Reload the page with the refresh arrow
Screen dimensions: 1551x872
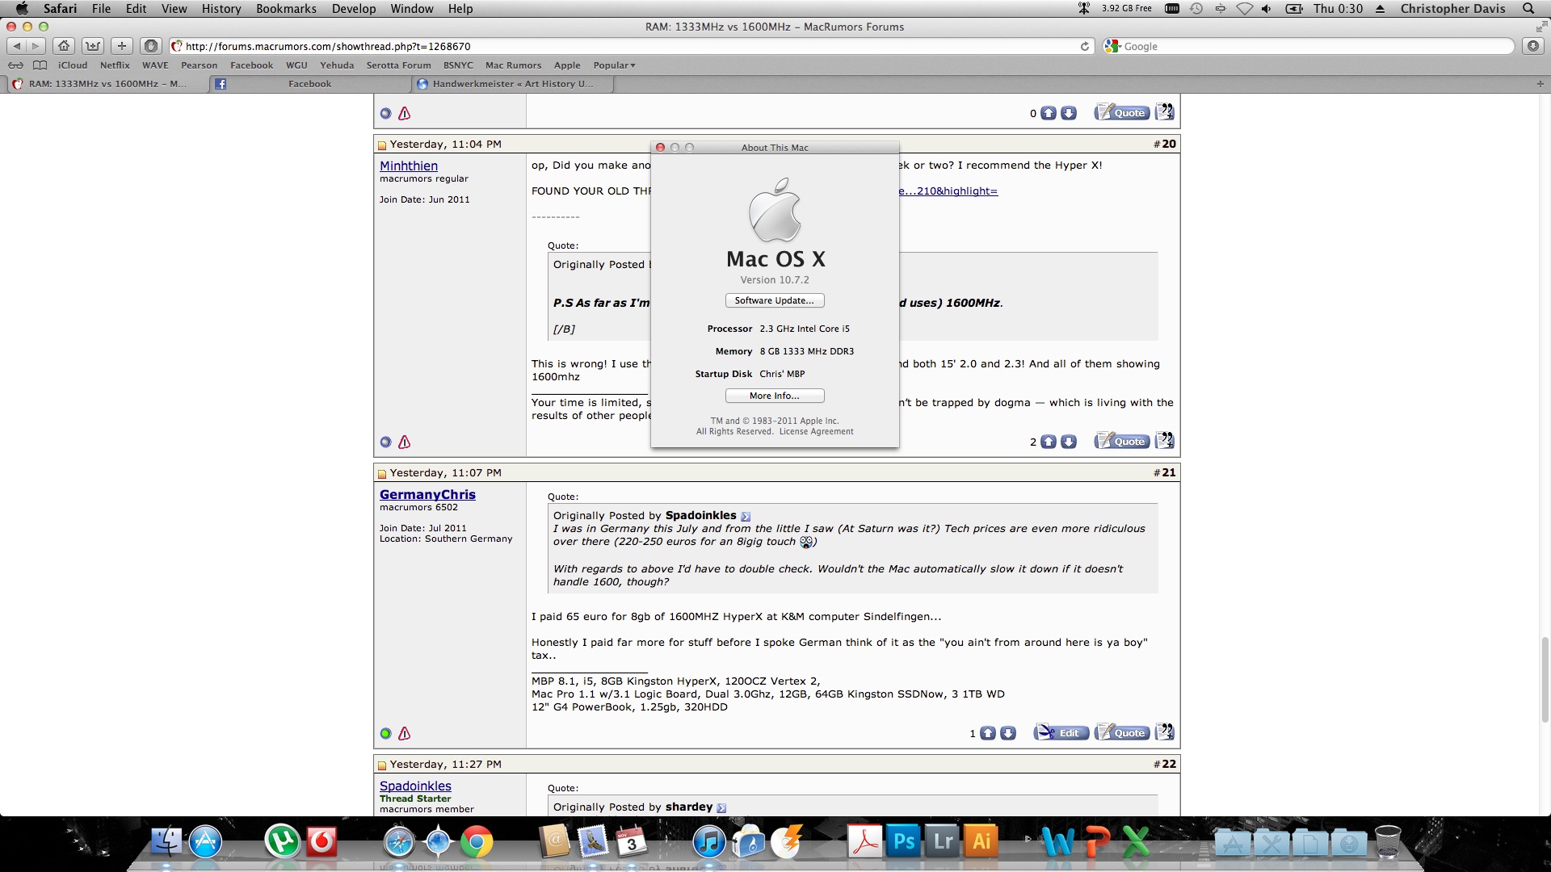point(1085,46)
